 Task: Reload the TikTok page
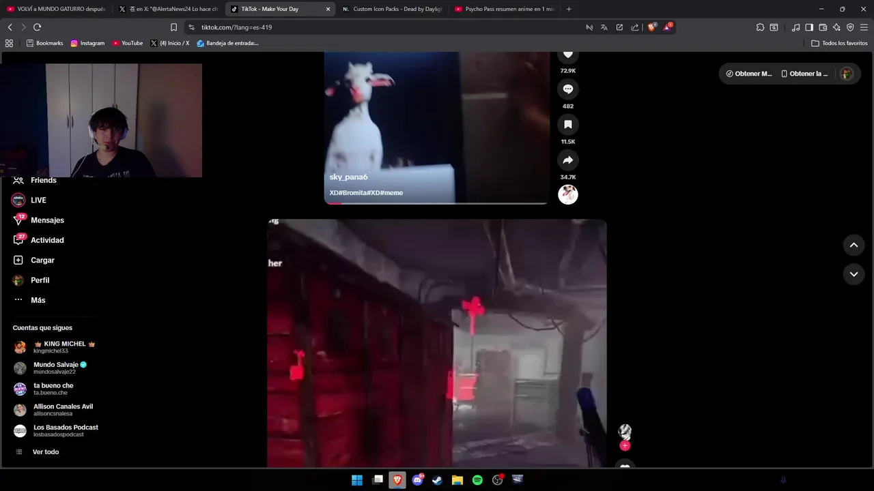[x=37, y=27]
